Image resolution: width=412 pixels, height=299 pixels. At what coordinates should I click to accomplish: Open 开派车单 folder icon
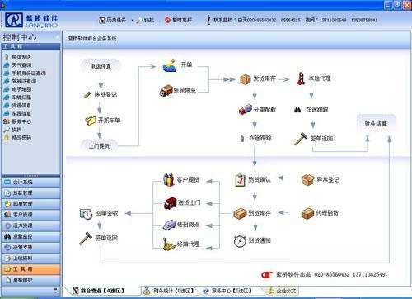91,121
